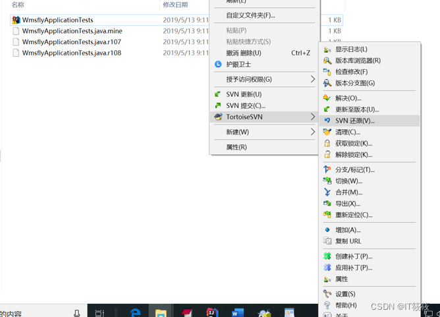Select 切换(W)... switch entry
Viewport: 440px width, 317px height.
coord(370,181)
